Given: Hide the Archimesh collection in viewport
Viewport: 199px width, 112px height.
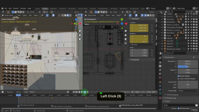Looking at the screenshot, I should [191, 19].
